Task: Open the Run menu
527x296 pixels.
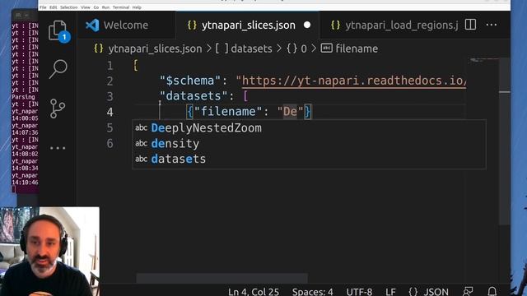Action: (x=105, y=7)
